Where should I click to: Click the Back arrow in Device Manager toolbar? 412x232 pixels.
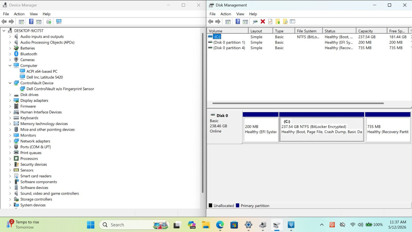[4, 22]
